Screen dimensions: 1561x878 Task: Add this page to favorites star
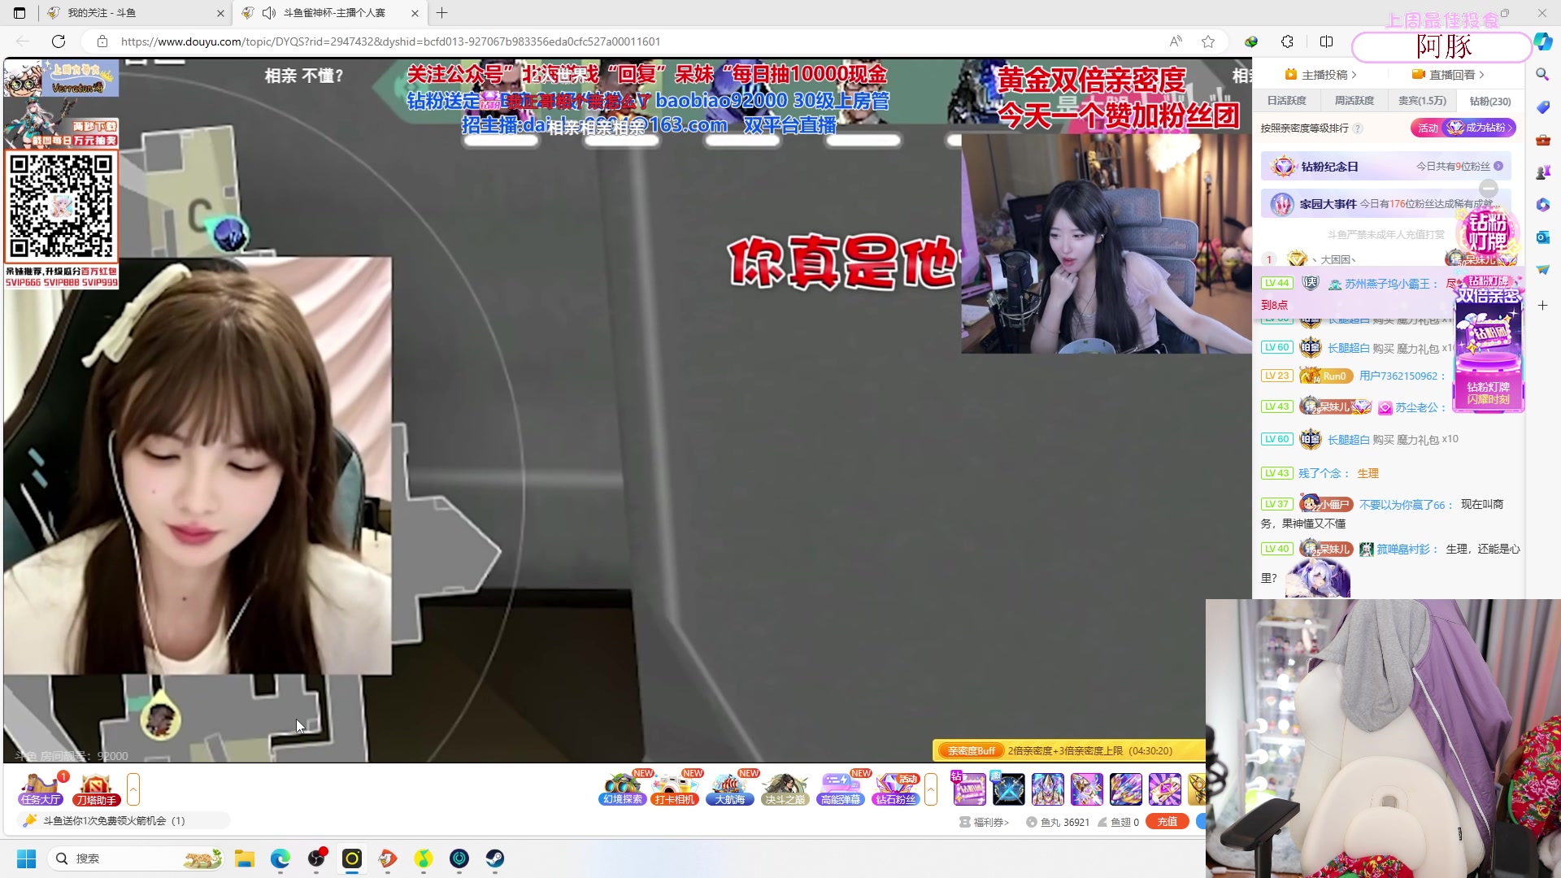[x=1208, y=41]
